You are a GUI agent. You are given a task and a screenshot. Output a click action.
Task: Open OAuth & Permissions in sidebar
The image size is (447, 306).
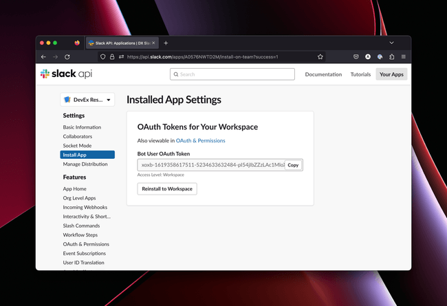point(86,244)
